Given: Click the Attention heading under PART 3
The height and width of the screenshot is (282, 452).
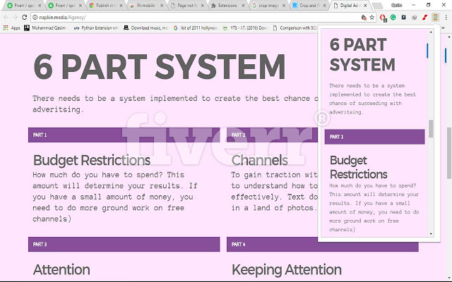Looking at the screenshot, I should click(61, 269).
